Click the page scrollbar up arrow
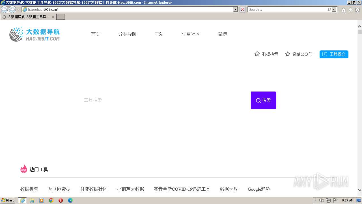362x204 pixels. pos(360,27)
